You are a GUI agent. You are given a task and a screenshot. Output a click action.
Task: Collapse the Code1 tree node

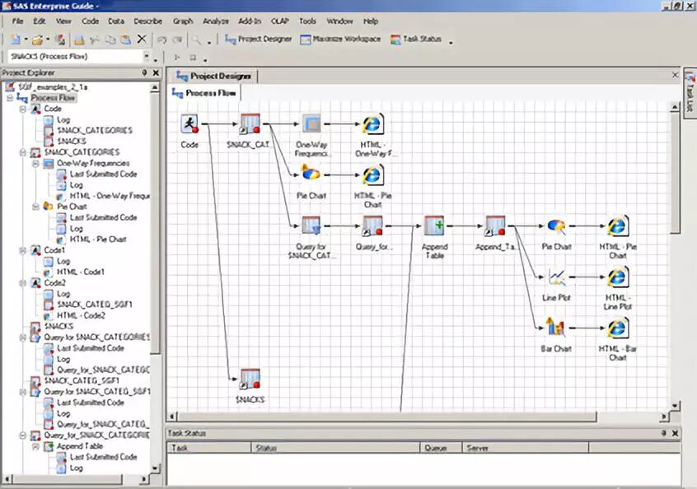click(x=23, y=250)
